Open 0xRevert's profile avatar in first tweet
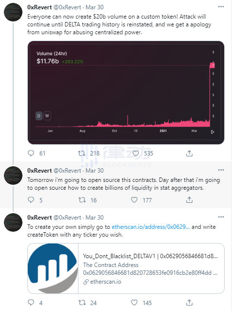The height and width of the screenshot is (311, 232). point(13,12)
